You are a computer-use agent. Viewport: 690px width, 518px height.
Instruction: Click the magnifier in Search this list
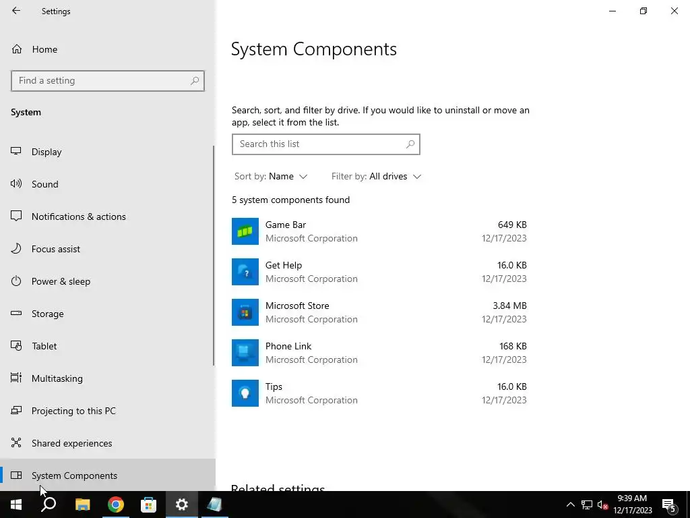(410, 144)
